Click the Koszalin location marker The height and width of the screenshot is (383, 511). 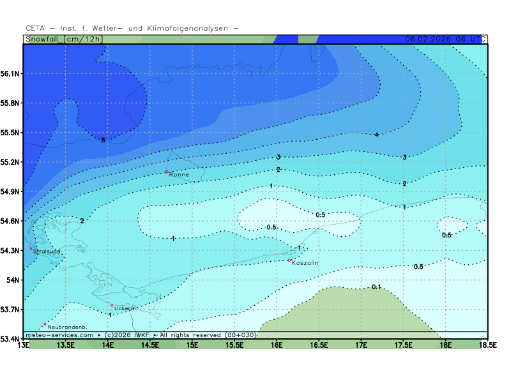(289, 260)
